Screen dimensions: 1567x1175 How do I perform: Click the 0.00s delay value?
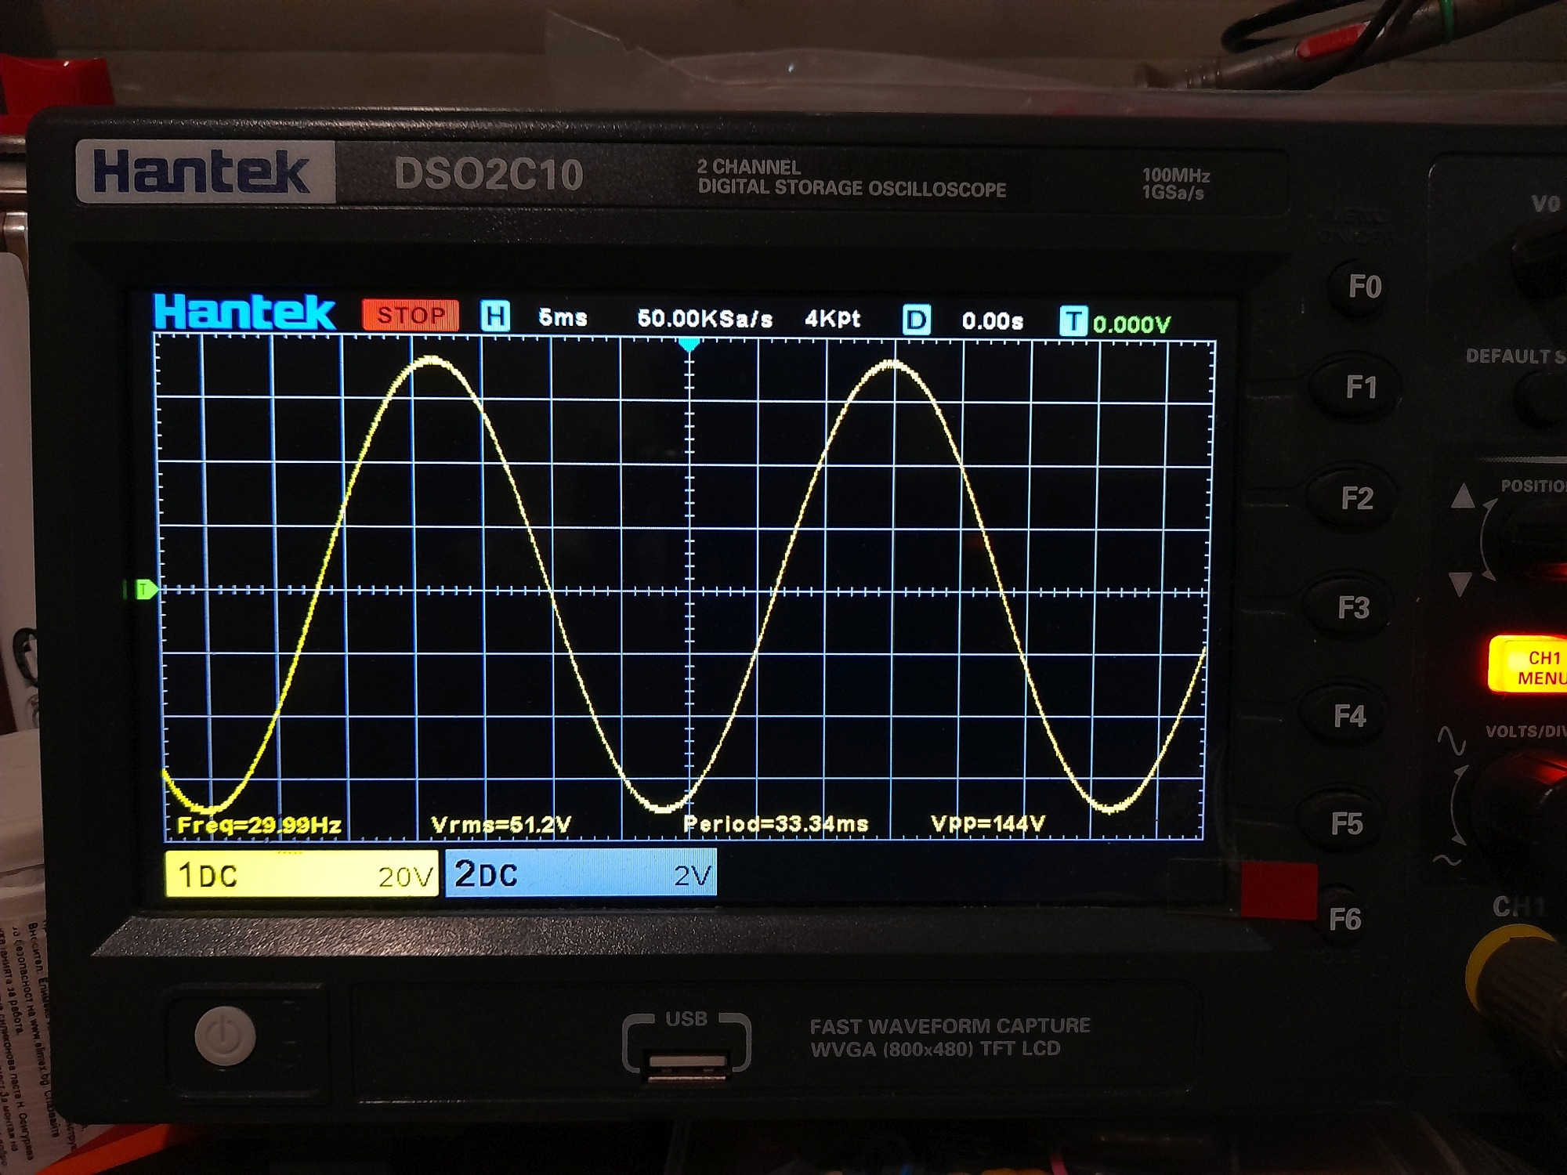[x=993, y=321]
